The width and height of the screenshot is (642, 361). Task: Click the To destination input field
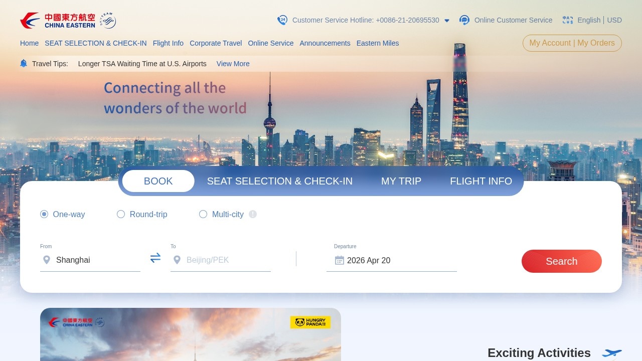click(221, 260)
